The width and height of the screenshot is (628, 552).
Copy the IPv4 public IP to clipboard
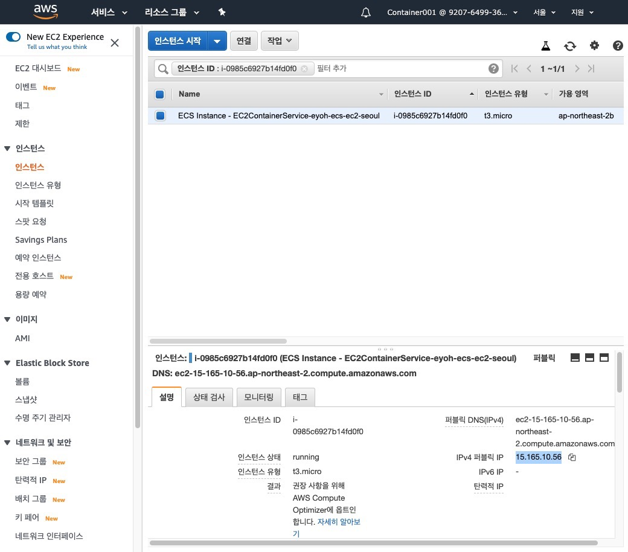pos(572,457)
